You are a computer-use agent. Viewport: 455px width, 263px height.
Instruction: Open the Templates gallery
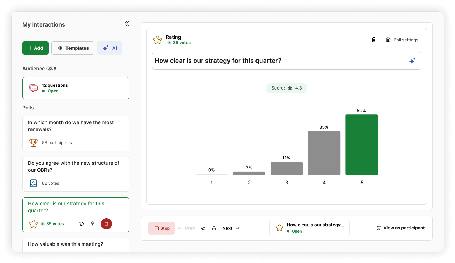point(73,48)
